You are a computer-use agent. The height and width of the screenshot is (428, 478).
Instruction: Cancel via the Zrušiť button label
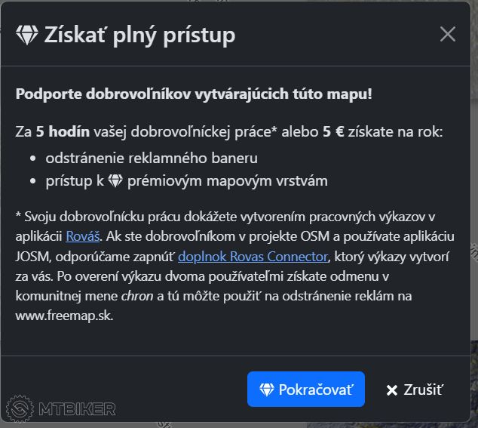tap(423, 390)
